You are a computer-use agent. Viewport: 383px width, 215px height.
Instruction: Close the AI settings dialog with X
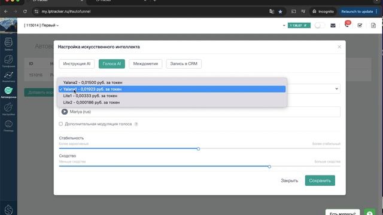coord(339,47)
